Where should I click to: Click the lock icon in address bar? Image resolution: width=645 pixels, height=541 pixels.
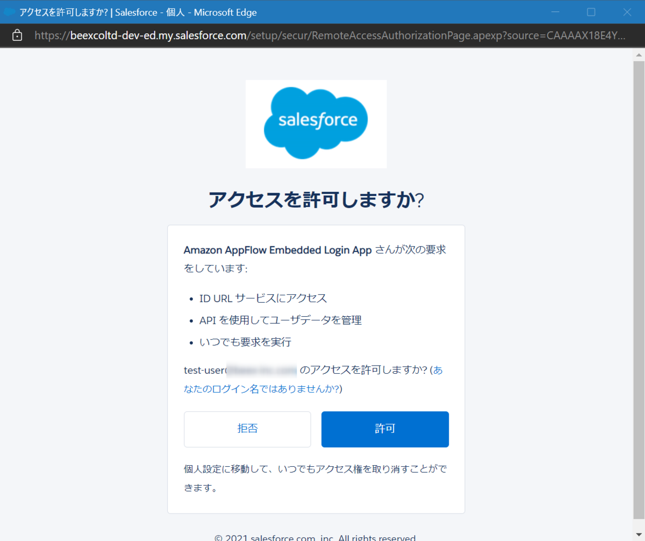17,35
